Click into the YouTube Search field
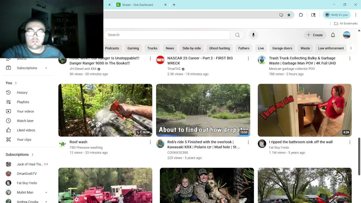Image resolution: width=361 pixels, height=203 pixels. coord(167,35)
